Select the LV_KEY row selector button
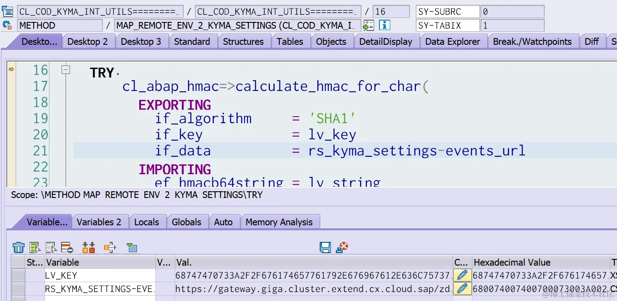 [x=18, y=275]
